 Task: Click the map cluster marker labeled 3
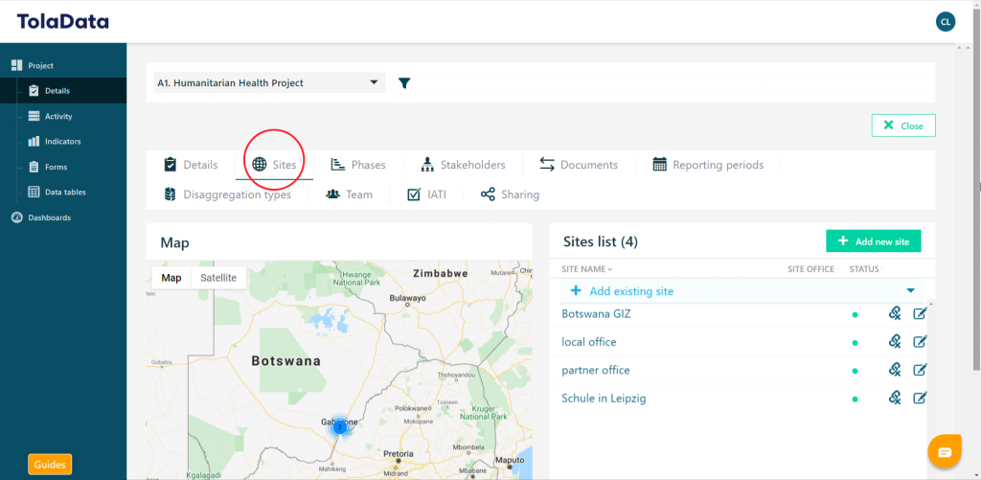340,426
